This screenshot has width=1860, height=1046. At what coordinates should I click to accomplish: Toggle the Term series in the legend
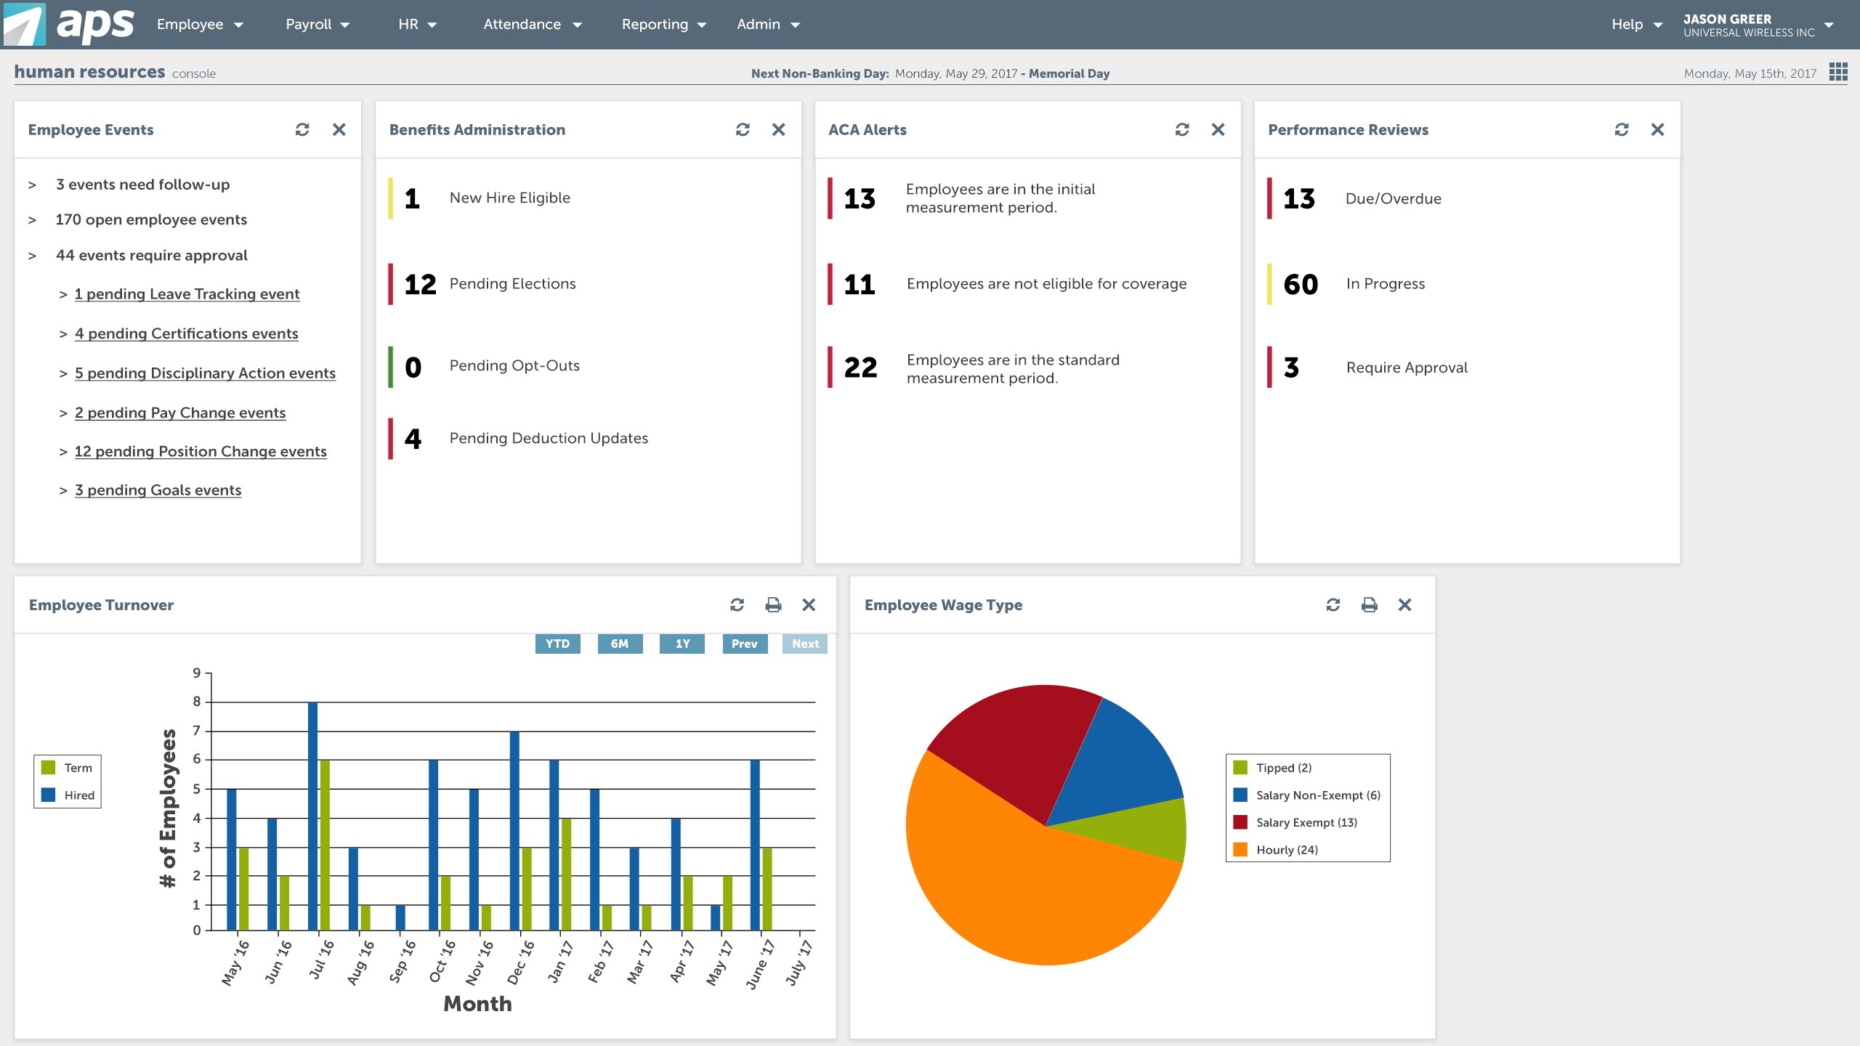point(68,768)
